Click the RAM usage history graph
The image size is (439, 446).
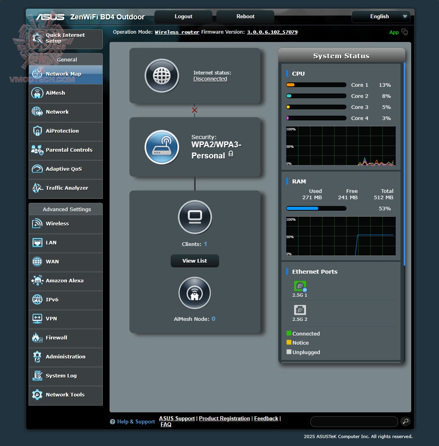(341, 236)
